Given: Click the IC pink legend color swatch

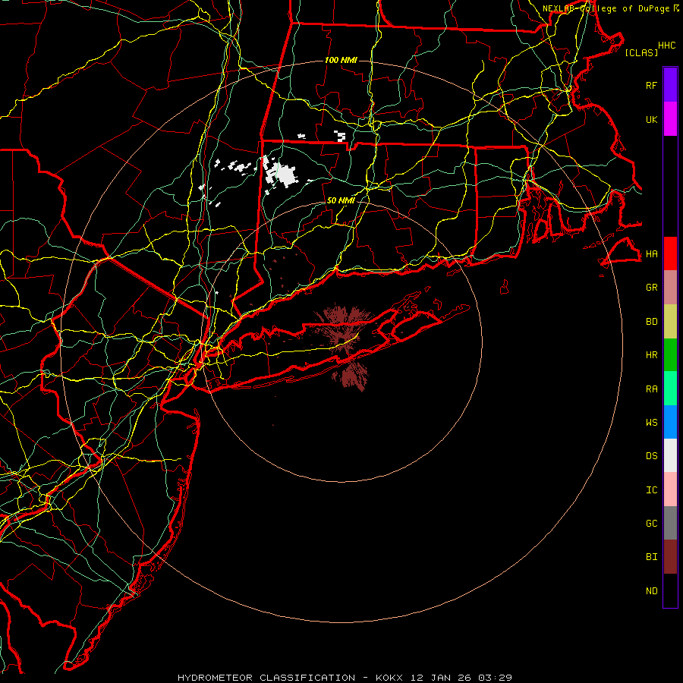Looking at the screenshot, I should point(670,489).
